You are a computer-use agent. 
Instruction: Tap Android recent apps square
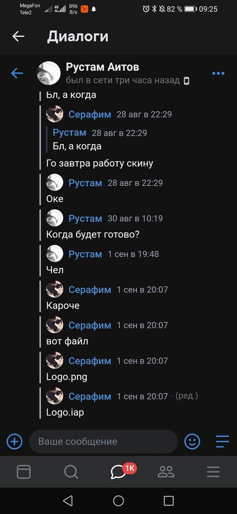click(168, 501)
